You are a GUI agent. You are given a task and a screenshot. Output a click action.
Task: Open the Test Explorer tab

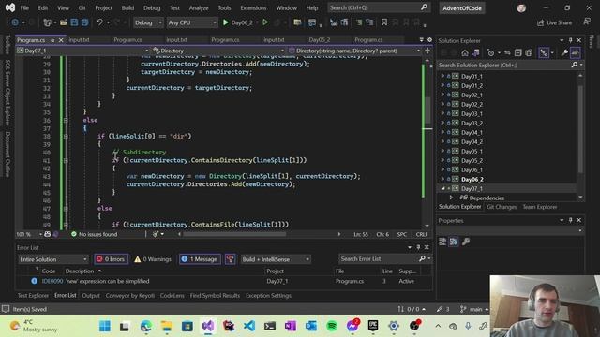(x=34, y=296)
